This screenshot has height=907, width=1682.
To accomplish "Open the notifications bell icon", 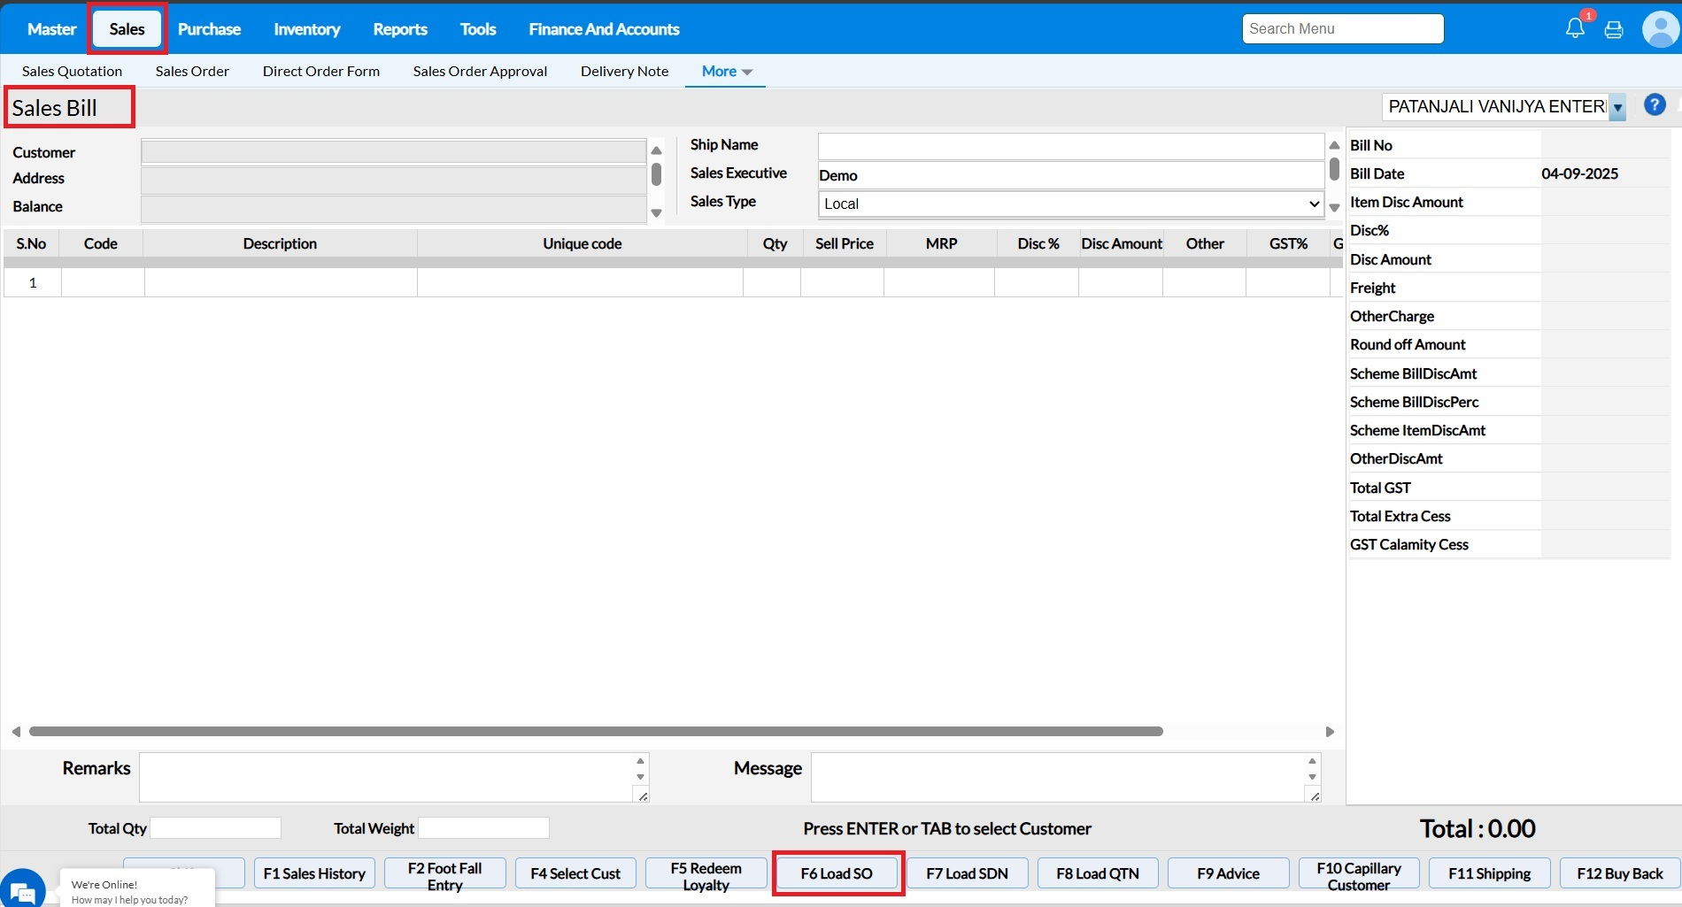I will point(1575,28).
